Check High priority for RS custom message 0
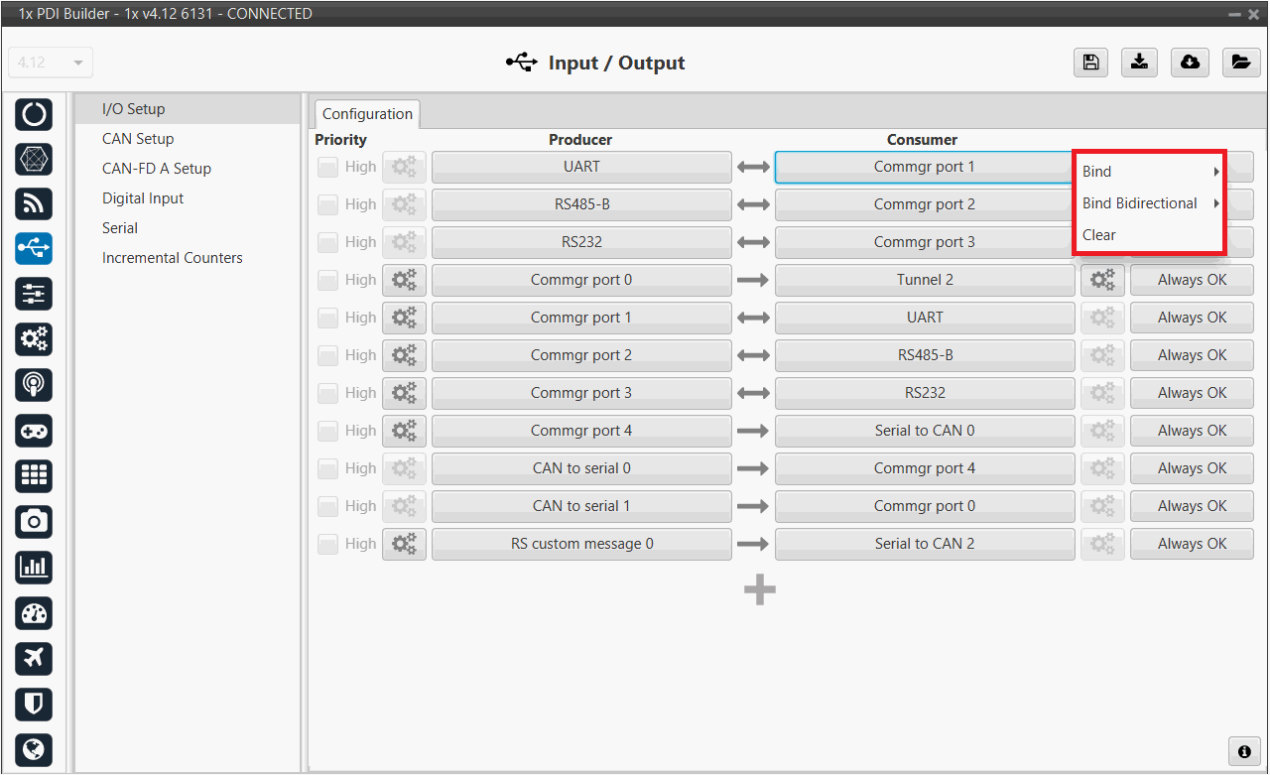 coord(327,544)
